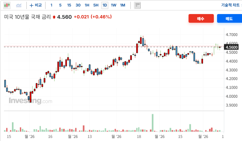Click the 4.7000 price axis label
The image size is (242, 141).
(x=232, y=35)
